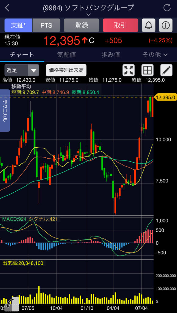
Task: Select 東証 exchange toggle
Action: (x=18, y=25)
